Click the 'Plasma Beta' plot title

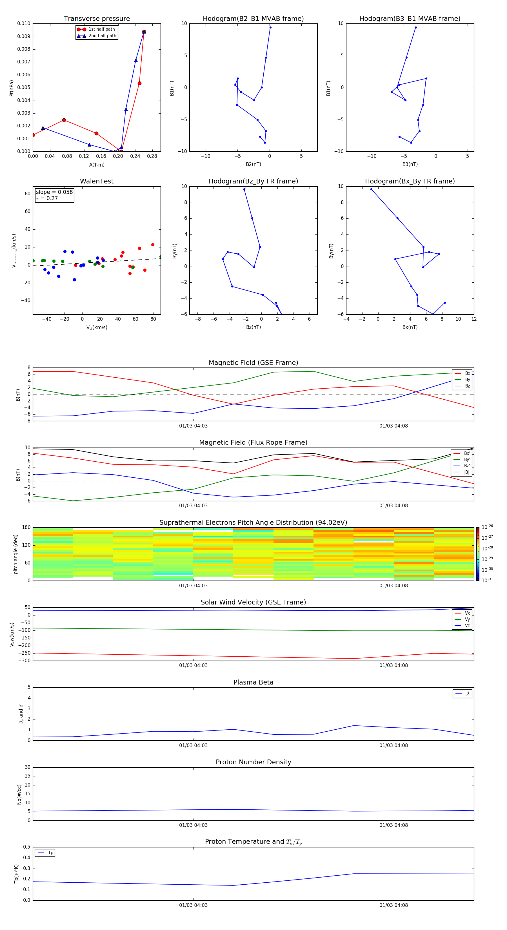pos(253,683)
